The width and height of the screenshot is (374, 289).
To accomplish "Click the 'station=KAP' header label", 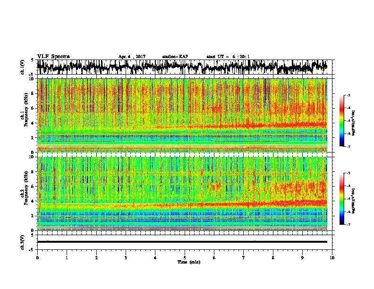I will [175, 57].
